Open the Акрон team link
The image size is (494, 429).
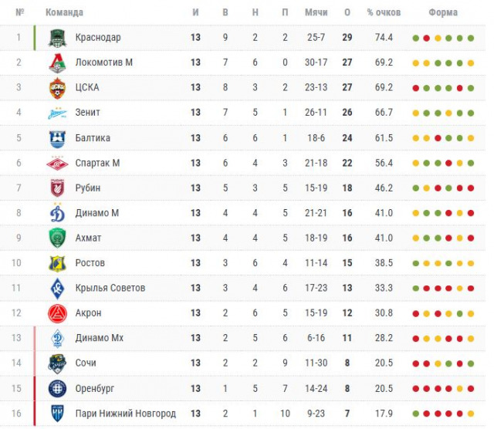[88, 313]
